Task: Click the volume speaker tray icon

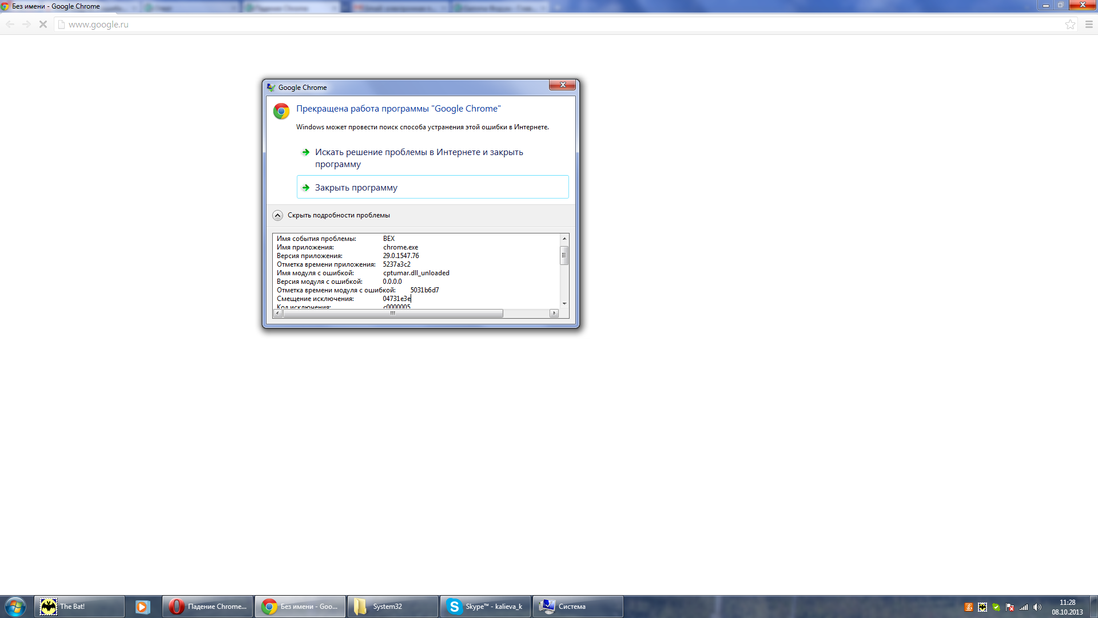Action: click(x=1037, y=607)
